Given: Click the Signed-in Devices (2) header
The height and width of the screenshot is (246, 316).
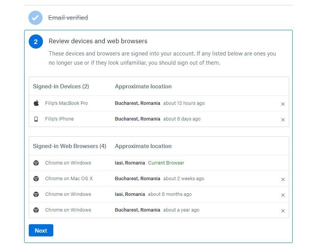Looking at the screenshot, I should [61, 86].
